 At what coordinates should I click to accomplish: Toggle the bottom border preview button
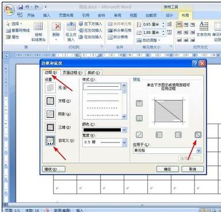(x=139, y=118)
